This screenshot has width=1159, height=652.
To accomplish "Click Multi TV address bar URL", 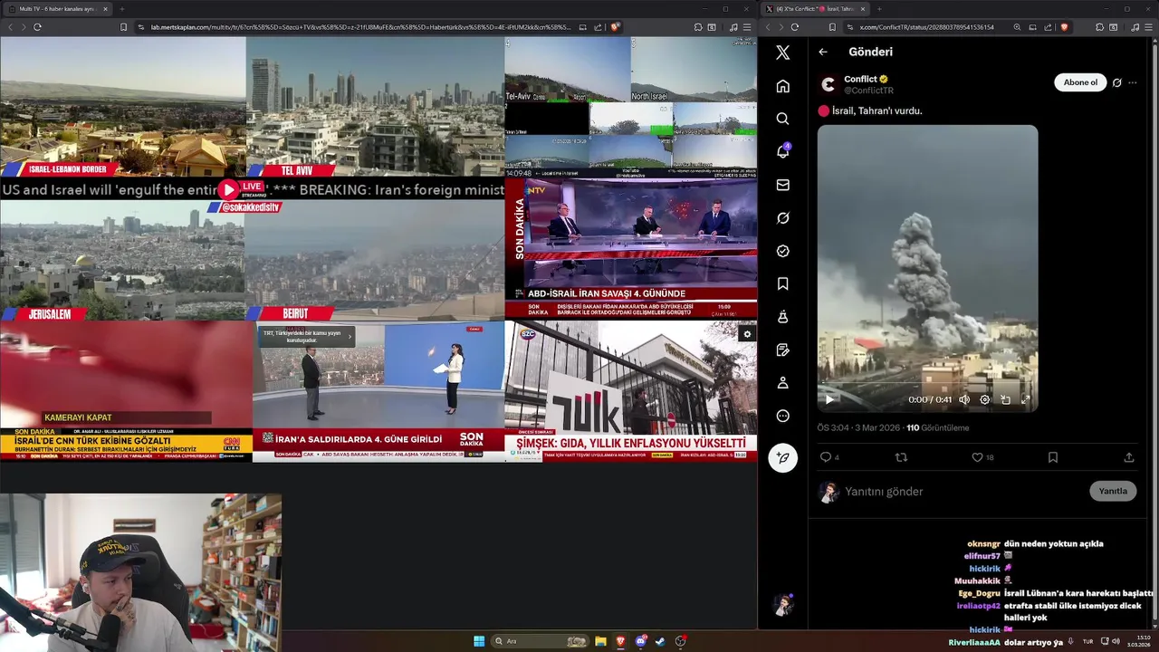I will tap(360, 27).
